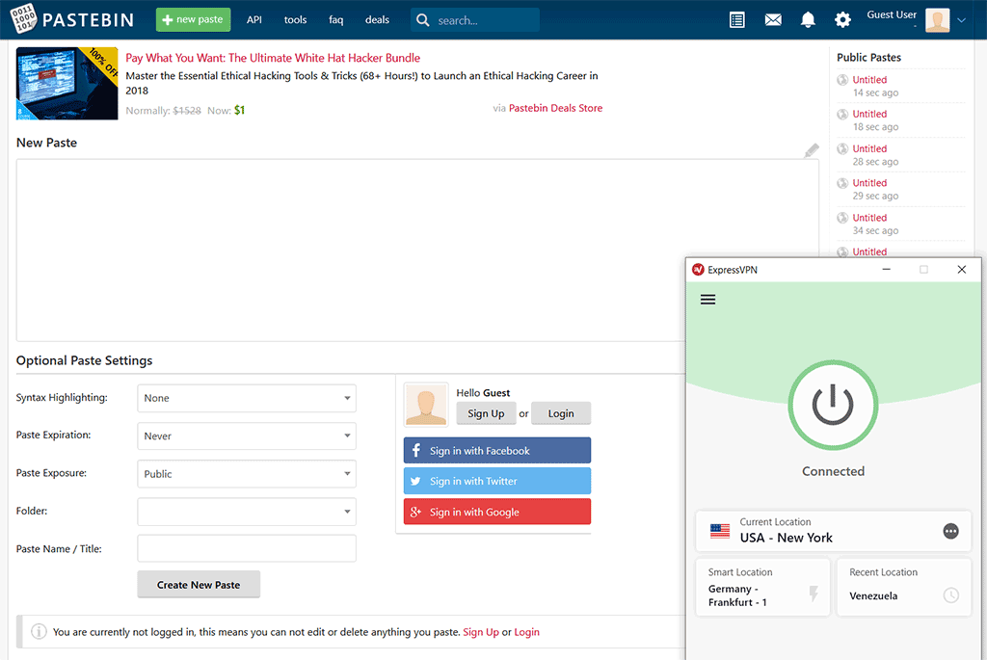
Task: Open the Untitled paste from 29 sec ago
Action: tap(869, 183)
